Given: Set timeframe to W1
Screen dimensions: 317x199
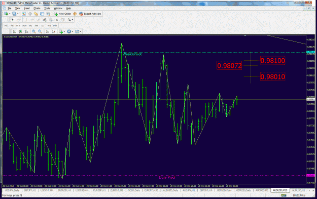Looking at the screenshot, I should tap(49, 26).
